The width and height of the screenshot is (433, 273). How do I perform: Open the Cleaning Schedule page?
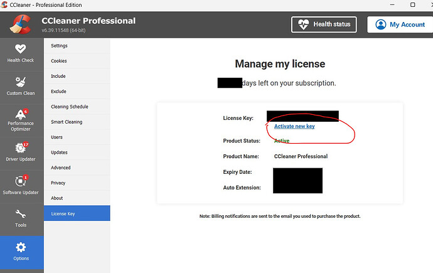(70, 107)
